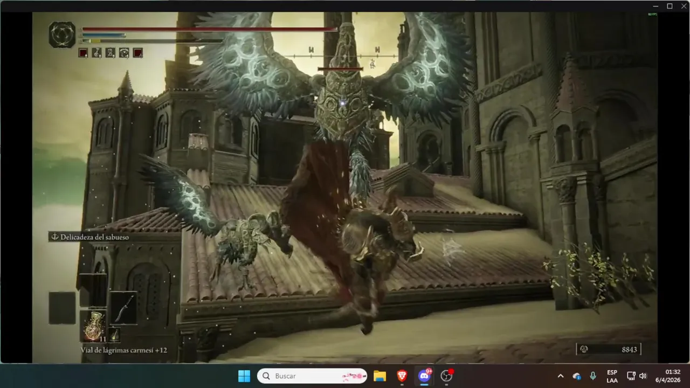Image resolution: width=690 pixels, height=388 pixels.
Task: Click the second status buff icon
Action: (97, 53)
